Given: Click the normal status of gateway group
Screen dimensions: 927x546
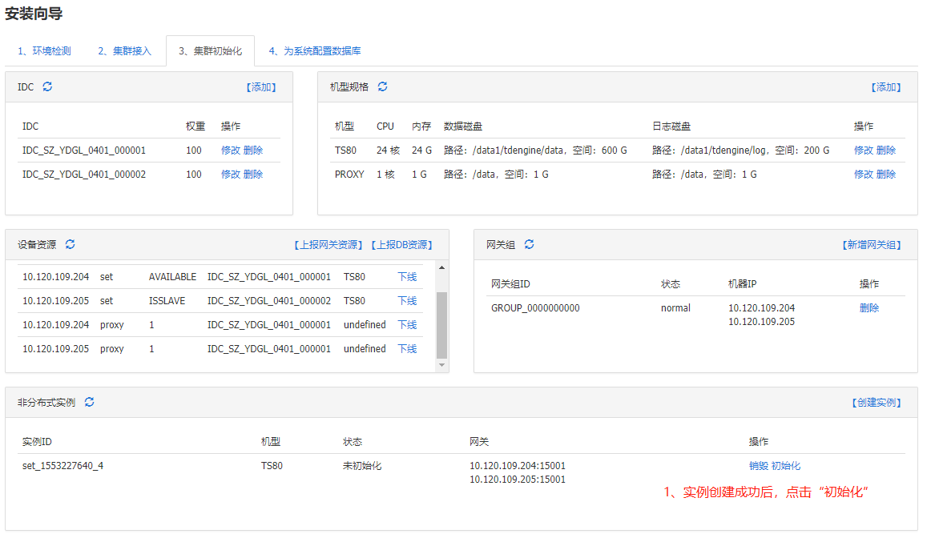Looking at the screenshot, I should 675,308.
